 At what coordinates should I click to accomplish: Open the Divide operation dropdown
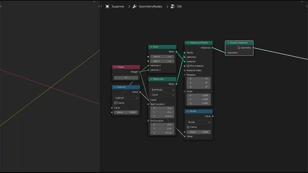(199, 122)
